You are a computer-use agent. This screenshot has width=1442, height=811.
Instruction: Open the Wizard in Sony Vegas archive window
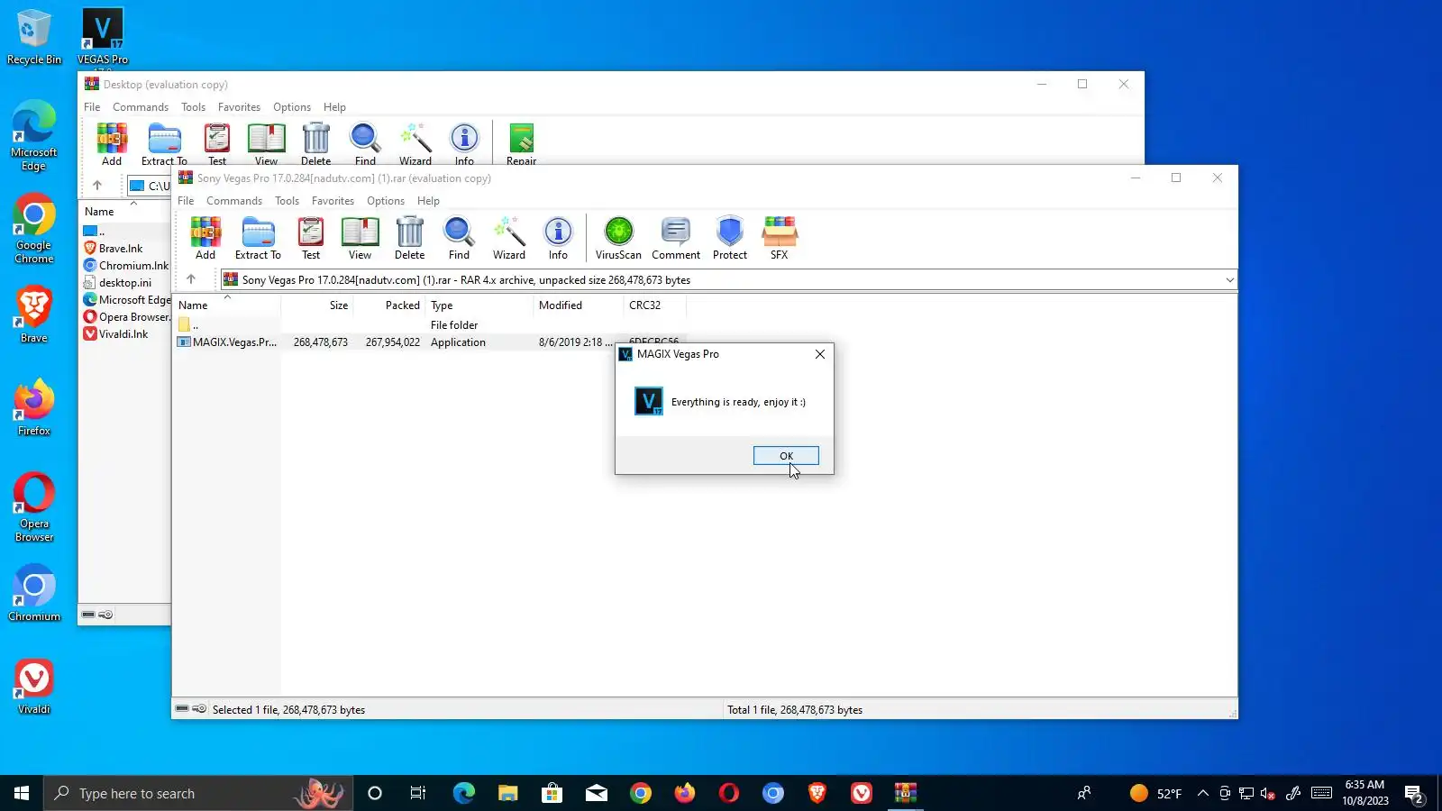[x=508, y=239]
